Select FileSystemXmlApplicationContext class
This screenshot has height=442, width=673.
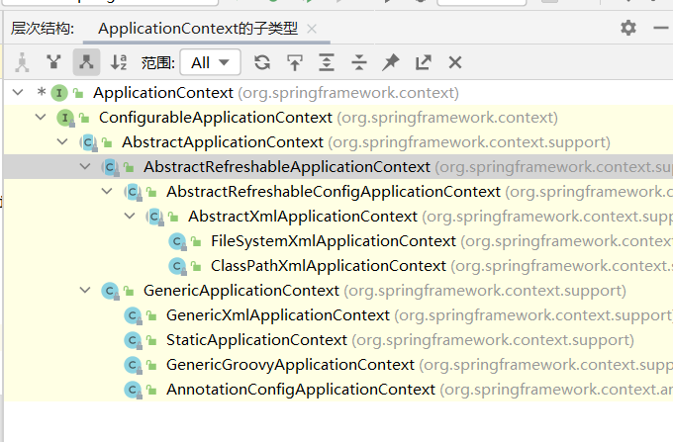pos(338,241)
